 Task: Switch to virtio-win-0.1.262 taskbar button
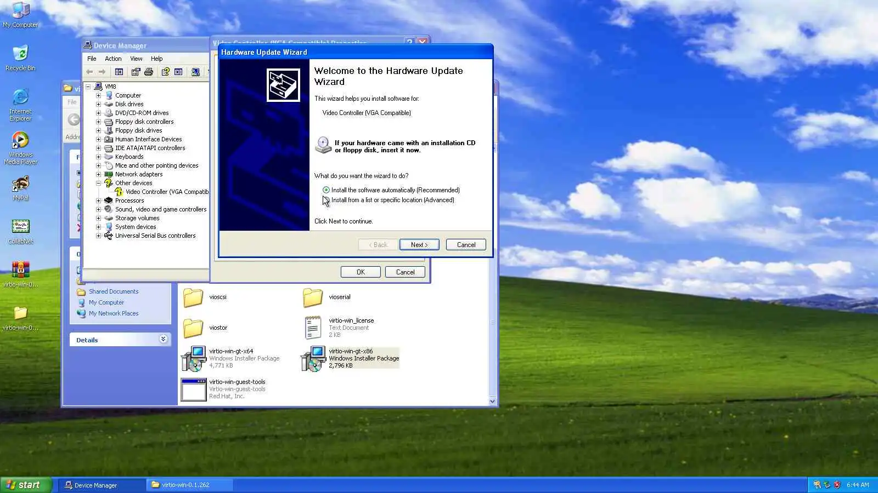(x=190, y=485)
